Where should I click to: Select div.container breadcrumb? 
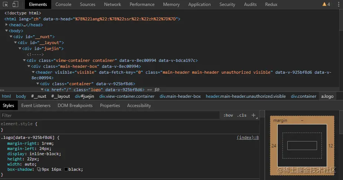pyautogui.click(x=303, y=96)
